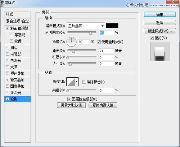Click the contour curve thumbnail
The width and height of the screenshot is (180, 147).
click(71, 82)
